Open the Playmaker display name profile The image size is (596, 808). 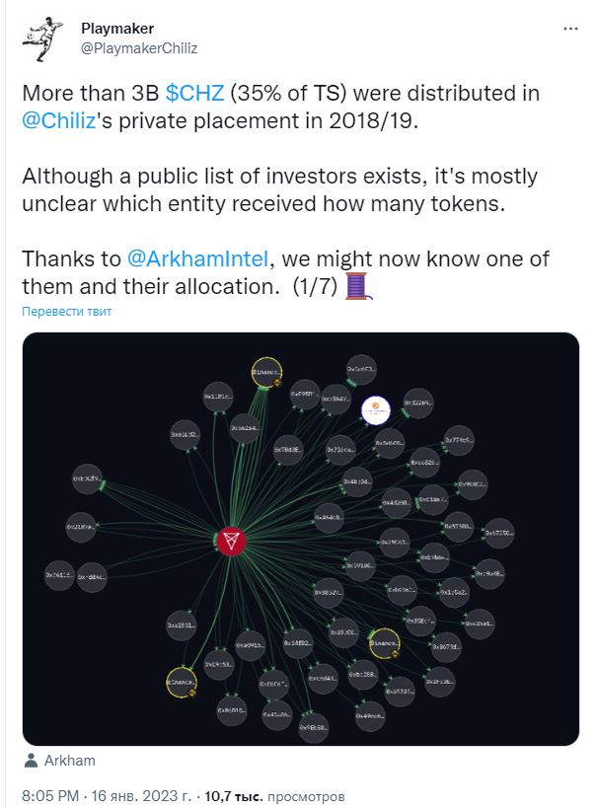tap(117, 29)
